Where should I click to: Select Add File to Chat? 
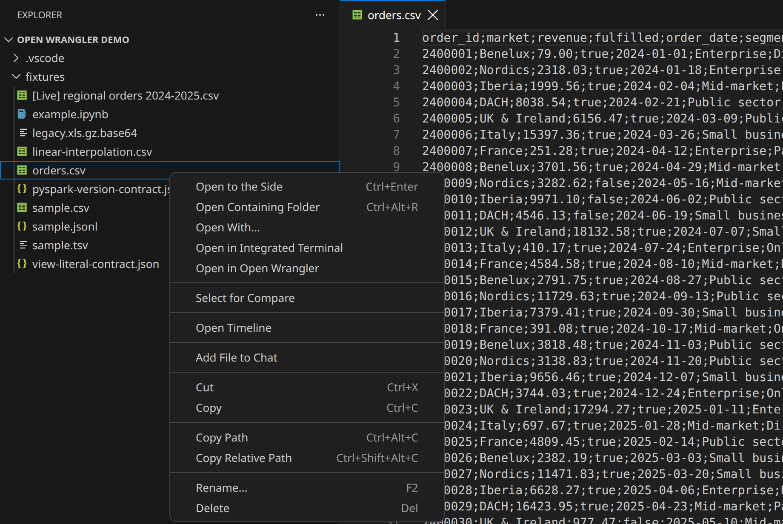tap(307, 358)
